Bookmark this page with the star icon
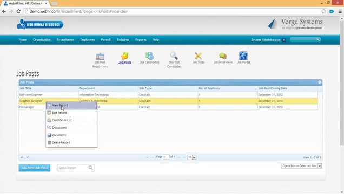 323,11
